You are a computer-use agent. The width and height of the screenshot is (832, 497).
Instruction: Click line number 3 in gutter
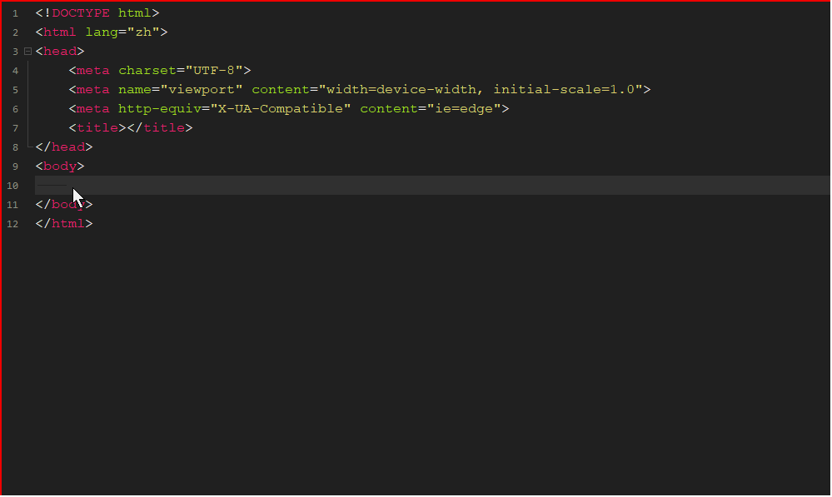15,52
